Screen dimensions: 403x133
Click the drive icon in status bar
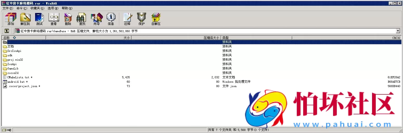point(4,130)
